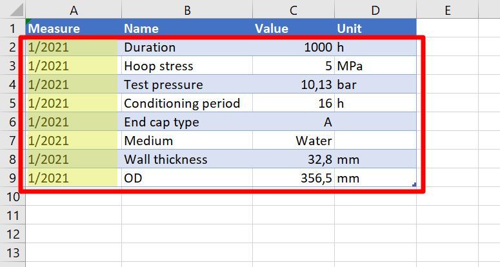The width and height of the screenshot is (500, 267).
Task: Select column E header
Action: pos(447,9)
